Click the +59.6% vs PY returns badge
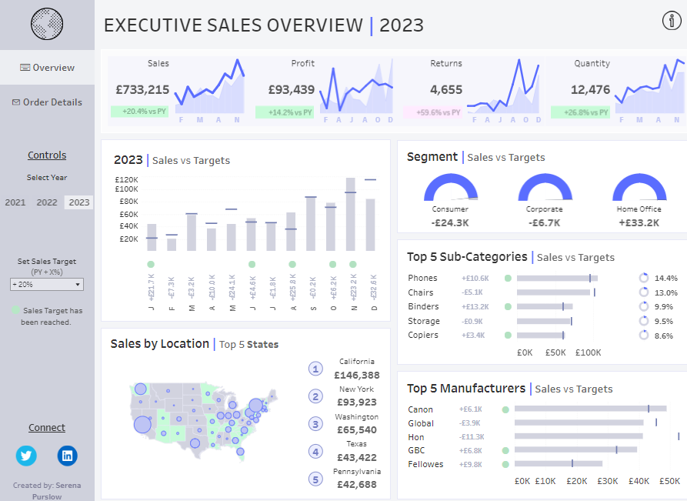Viewport: 687px width, 501px height. coord(432,112)
